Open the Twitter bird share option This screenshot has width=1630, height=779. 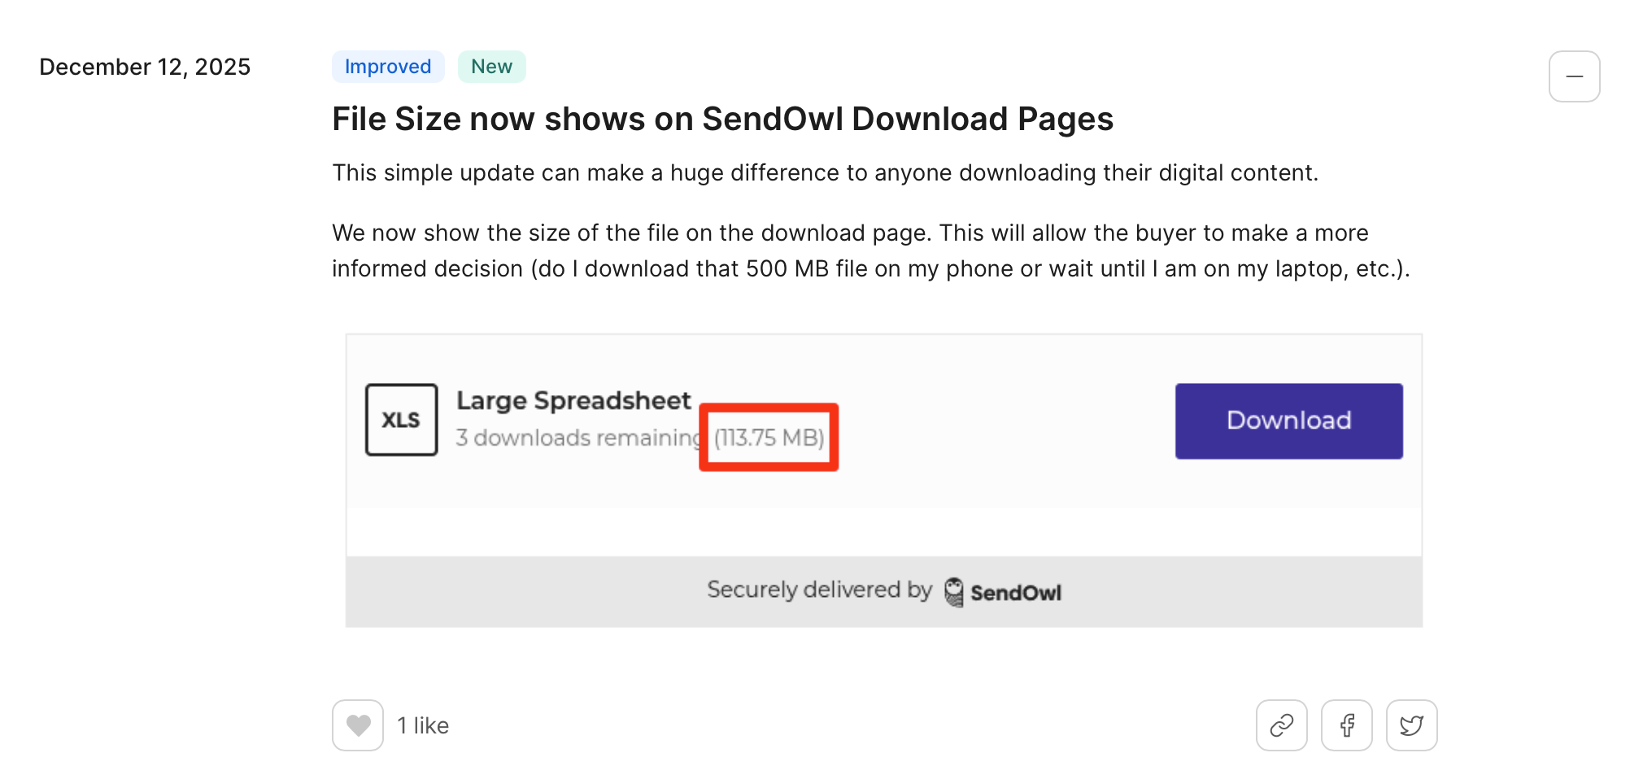(1411, 725)
